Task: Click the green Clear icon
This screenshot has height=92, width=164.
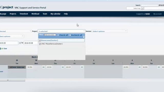Action: (x=2, y=49)
